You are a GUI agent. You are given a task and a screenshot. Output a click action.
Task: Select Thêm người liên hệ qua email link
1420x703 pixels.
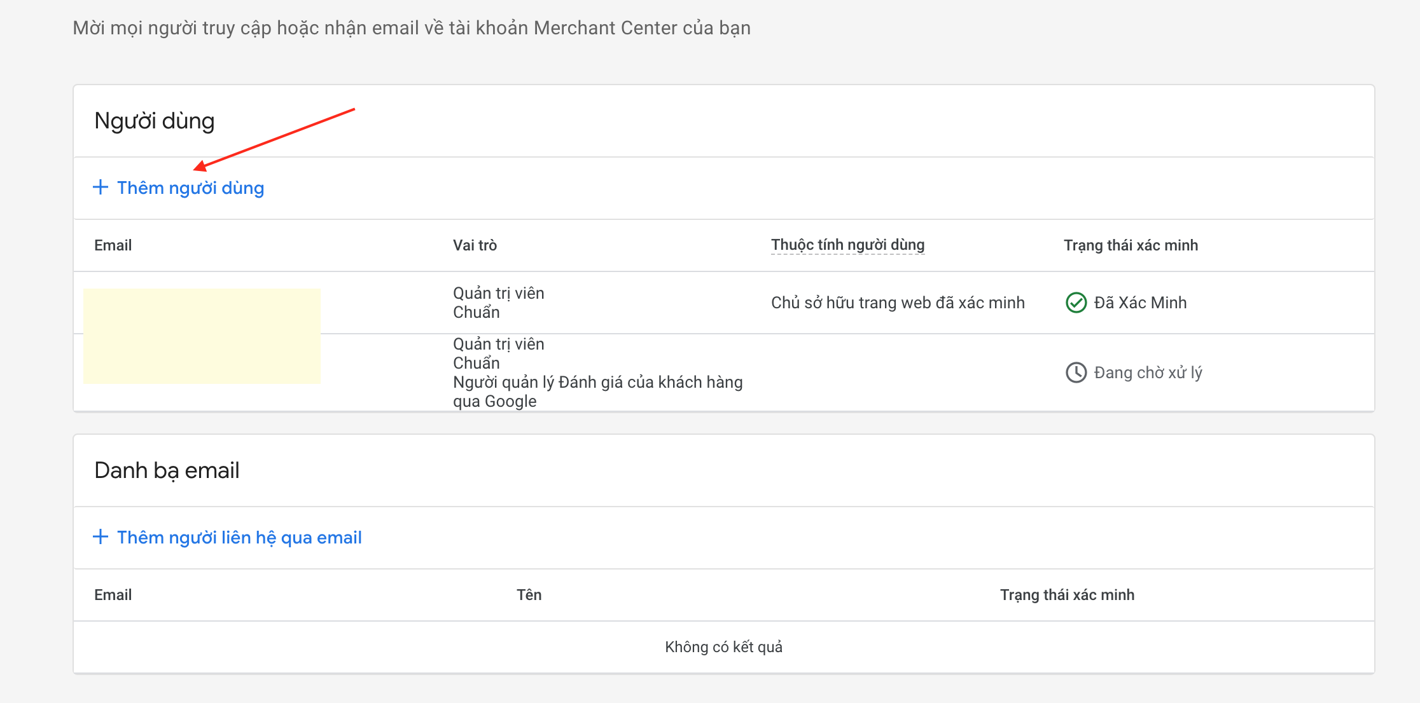pos(239,538)
